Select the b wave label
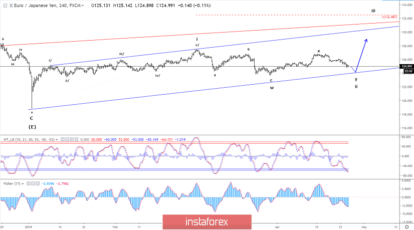 tap(249, 49)
